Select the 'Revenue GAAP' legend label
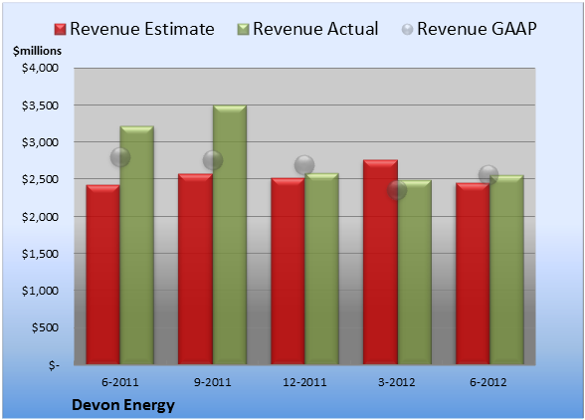 (x=477, y=29)
